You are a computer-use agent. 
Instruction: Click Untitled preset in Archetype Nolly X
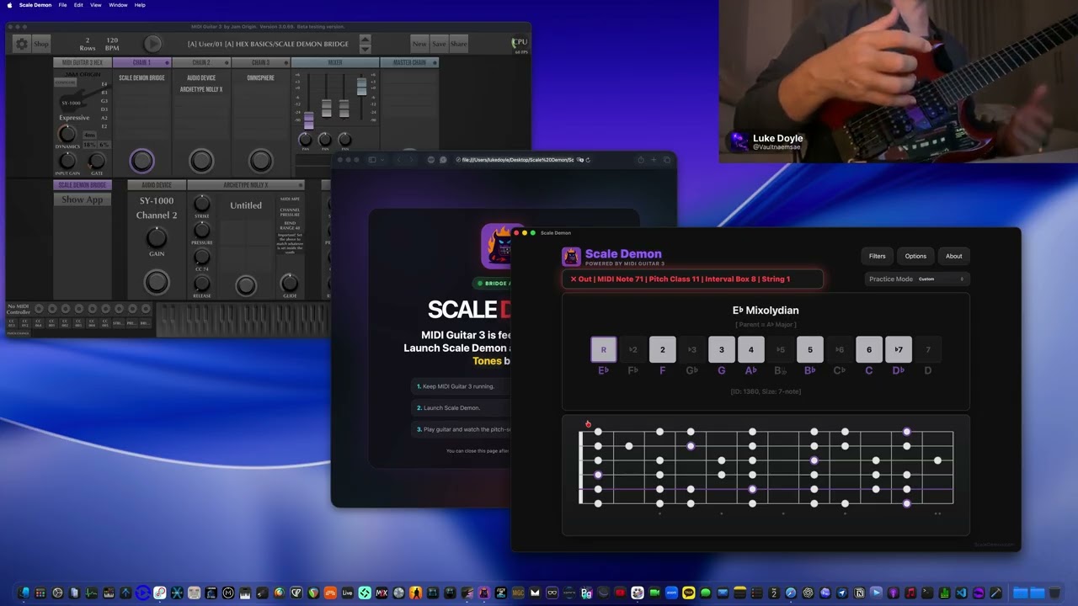pyautogui.click(x=246, y=205)
